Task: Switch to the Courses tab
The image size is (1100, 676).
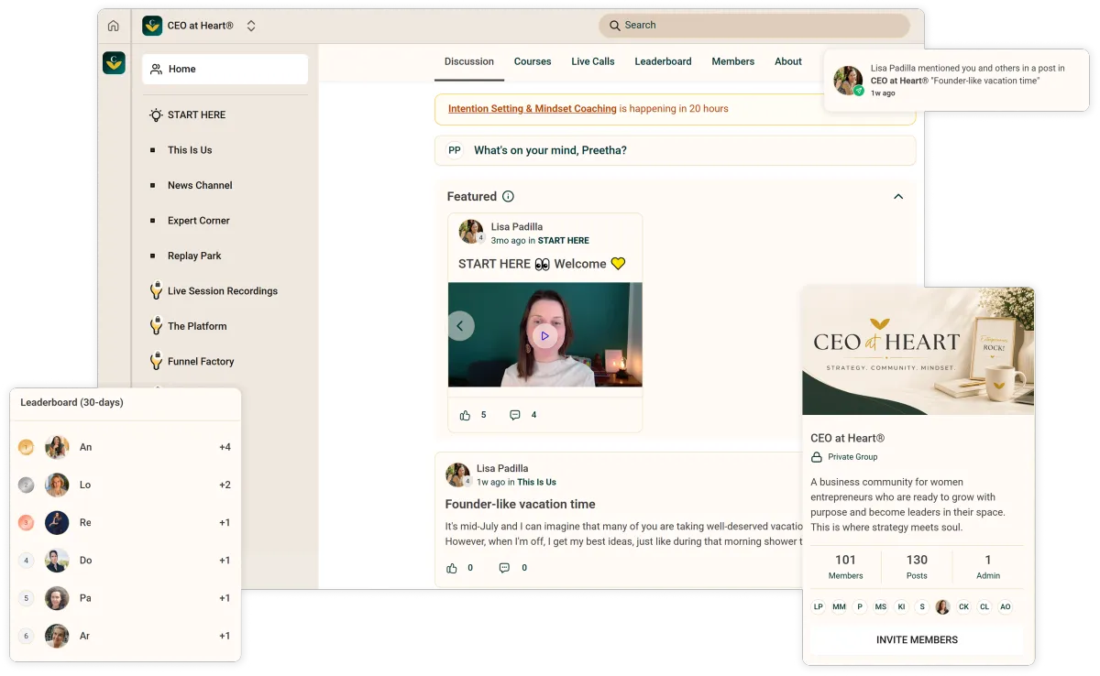Action: (533, 61)
